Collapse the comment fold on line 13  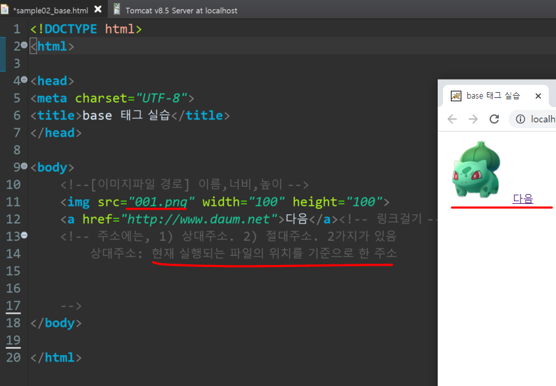tap(24, 235)
